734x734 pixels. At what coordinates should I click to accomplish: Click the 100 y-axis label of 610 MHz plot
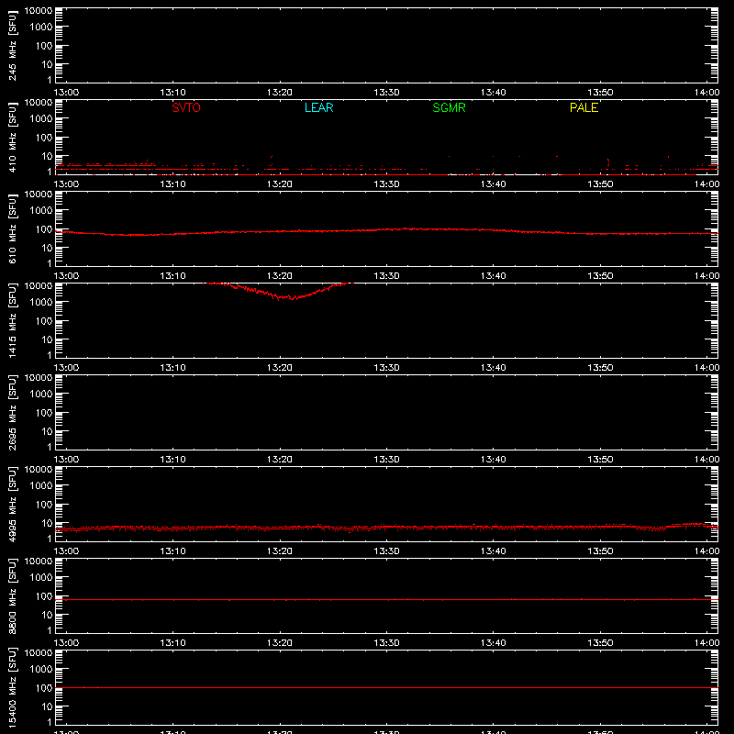(x=44, y=229)
